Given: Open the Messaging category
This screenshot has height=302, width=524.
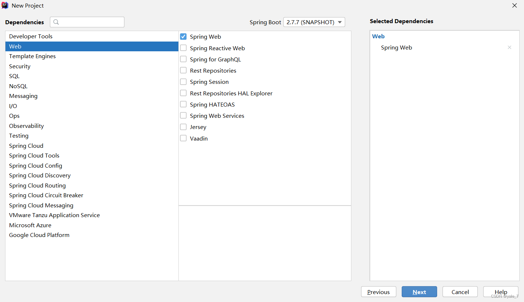Looking at the screenshot, I should coord(92,96).
